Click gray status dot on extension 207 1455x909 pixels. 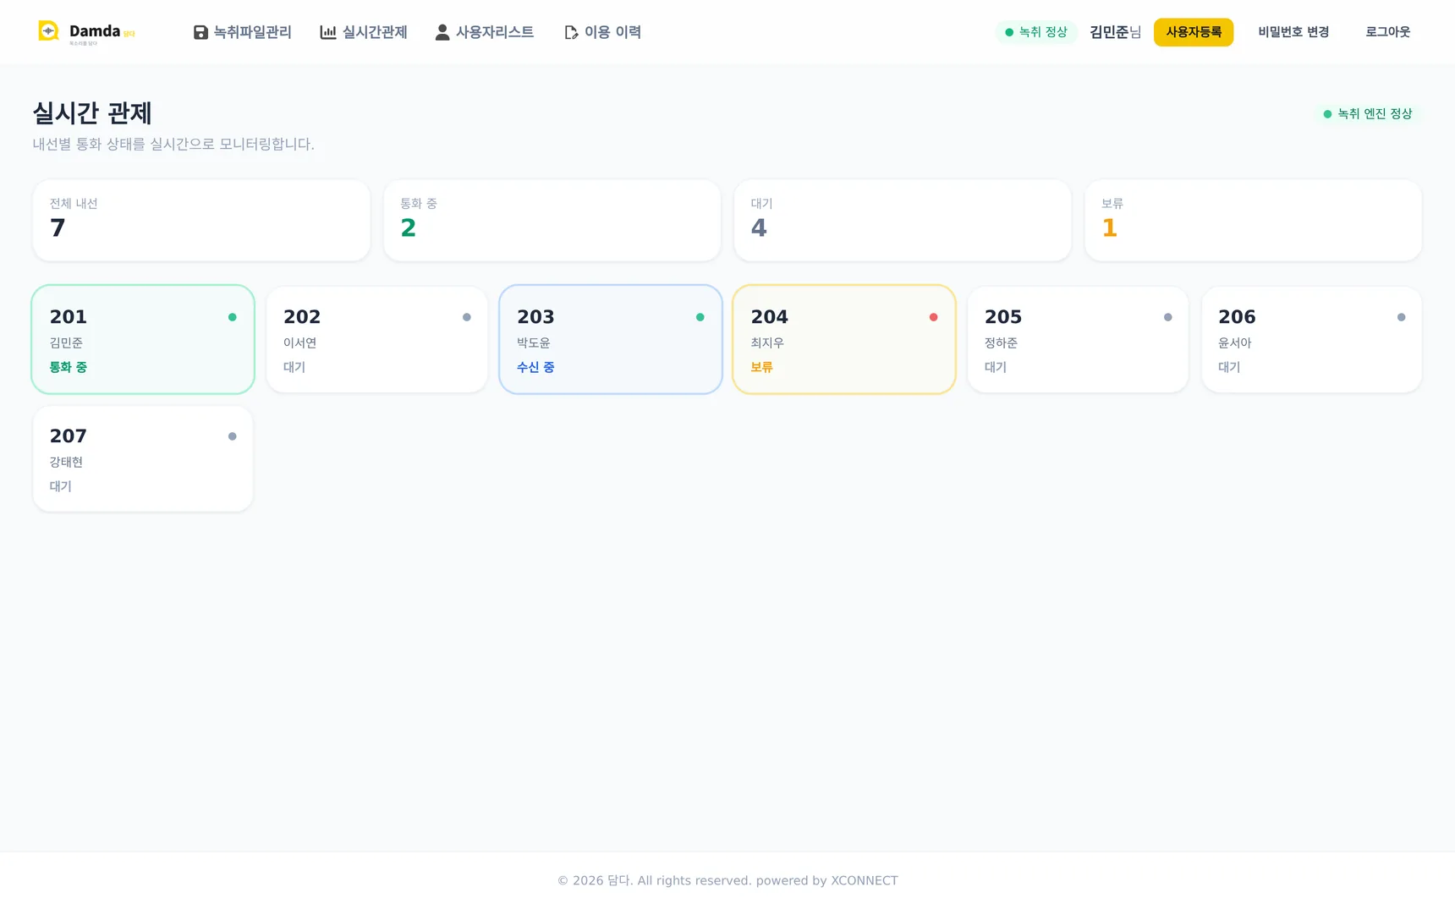tap(232, 436)
